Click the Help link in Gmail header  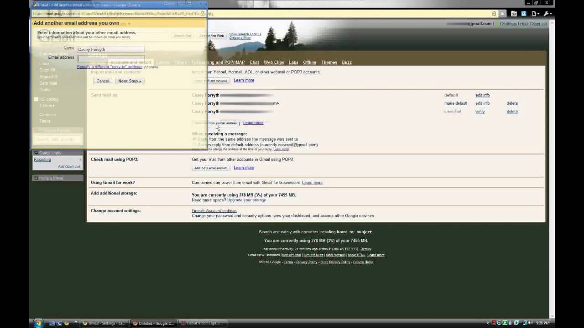524,24
